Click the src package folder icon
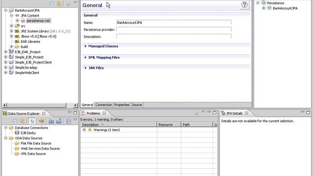313x176 pixels. click(x=17, y=26)
